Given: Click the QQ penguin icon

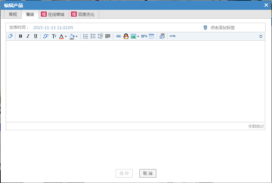Looking at the screenshot, I should (126, 36).
